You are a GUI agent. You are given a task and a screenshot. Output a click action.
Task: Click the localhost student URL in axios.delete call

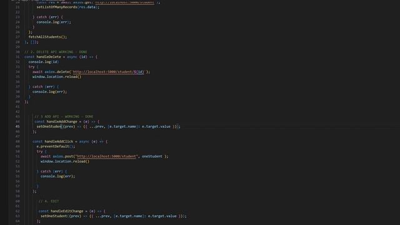[x=109, y=72]
